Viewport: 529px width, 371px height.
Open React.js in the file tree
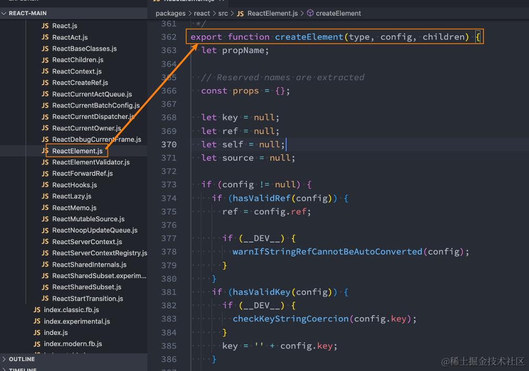(64, 26)
